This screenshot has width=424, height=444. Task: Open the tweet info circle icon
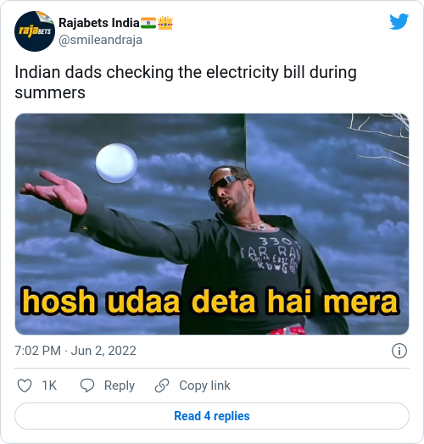tap(399, 351)
